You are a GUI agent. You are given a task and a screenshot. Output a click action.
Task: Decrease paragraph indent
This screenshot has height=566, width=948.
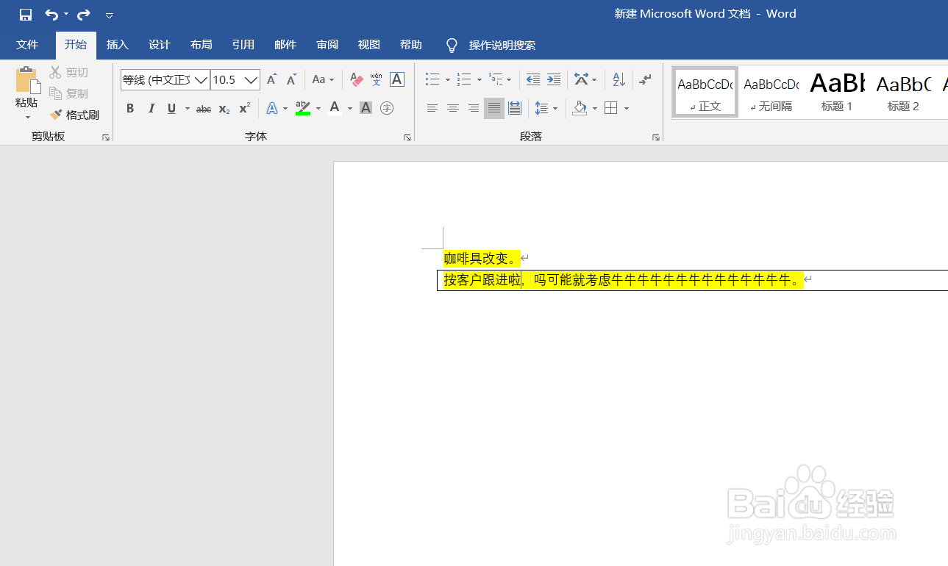pos(533,79)
